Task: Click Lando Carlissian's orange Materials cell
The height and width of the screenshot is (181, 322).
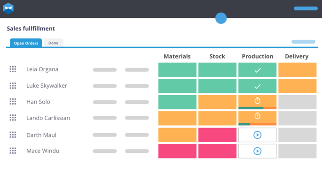Action: click(177, 118)
